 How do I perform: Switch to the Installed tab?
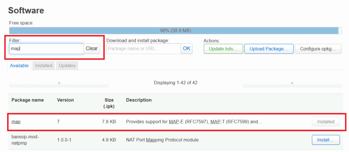[44, 66]
